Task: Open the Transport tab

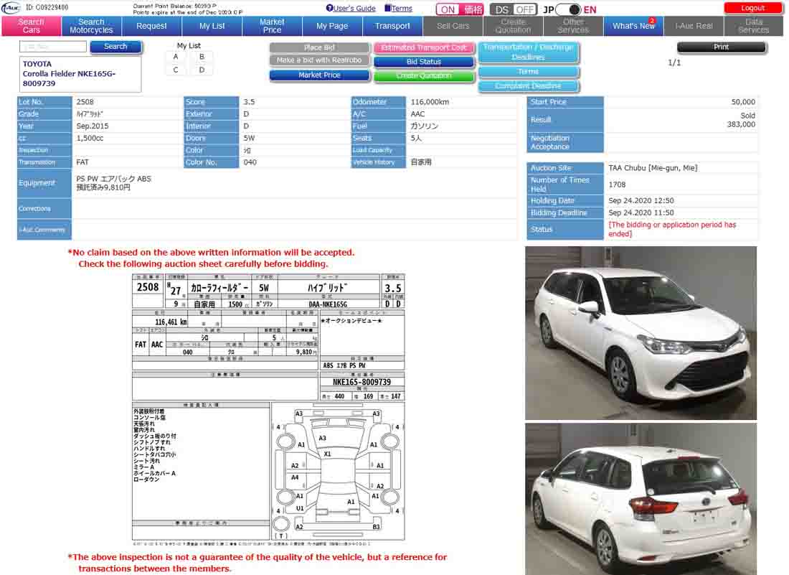Action: click(x=392, y=26)
